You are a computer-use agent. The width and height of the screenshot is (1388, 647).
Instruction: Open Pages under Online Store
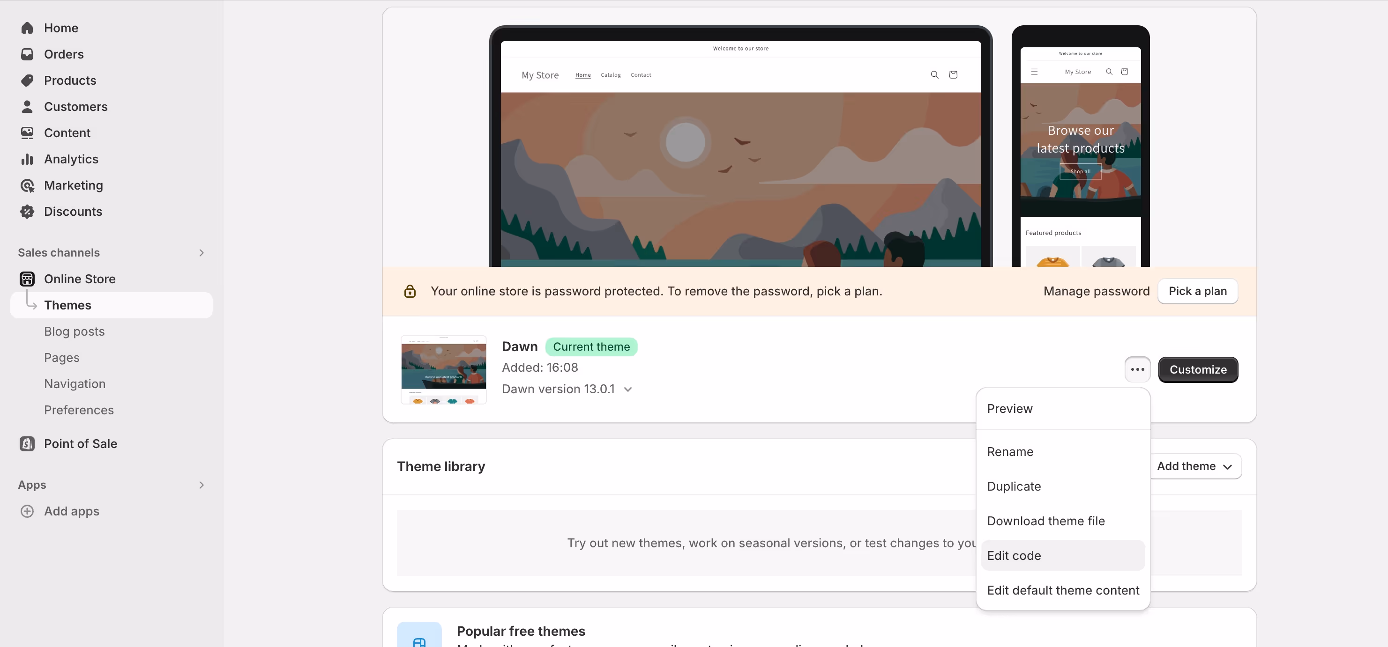(x=61, y=358)
